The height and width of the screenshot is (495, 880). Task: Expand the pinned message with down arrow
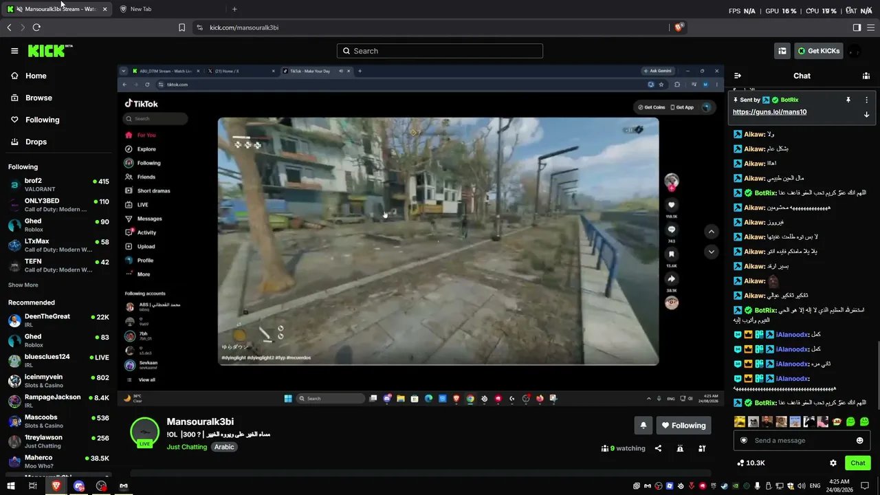[866, 114]
